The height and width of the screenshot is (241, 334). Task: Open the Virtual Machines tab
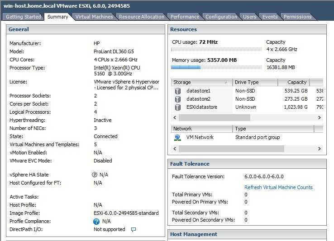point(94,17)
